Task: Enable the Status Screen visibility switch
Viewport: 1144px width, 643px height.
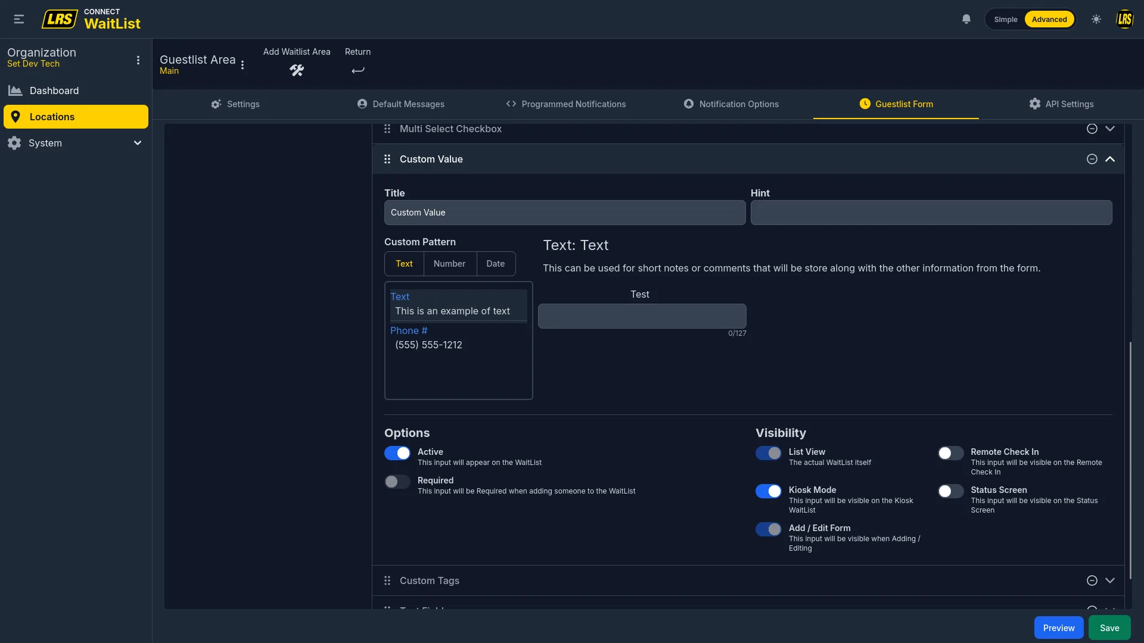Action: 951,491
